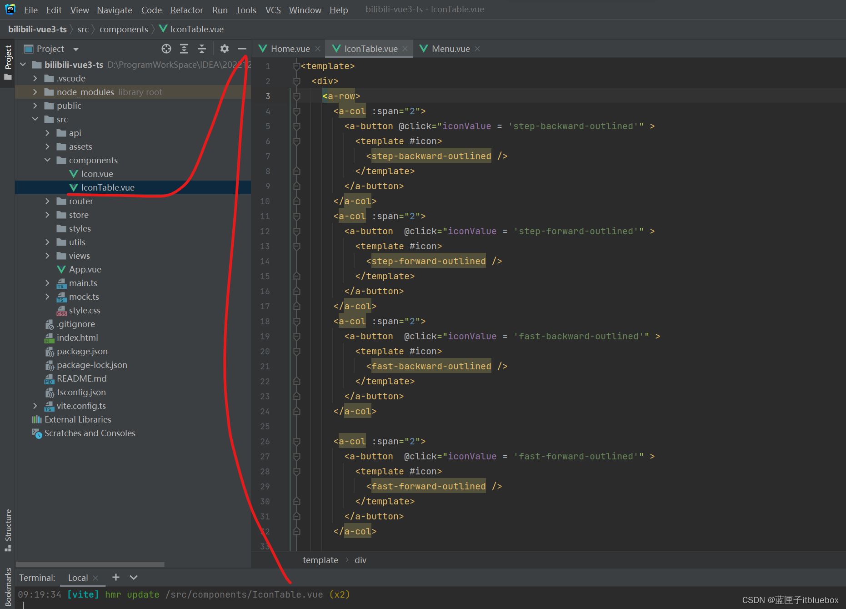Open the Project view dropdown
Viewport: 846px width, 609px height.
click(76, 49)
